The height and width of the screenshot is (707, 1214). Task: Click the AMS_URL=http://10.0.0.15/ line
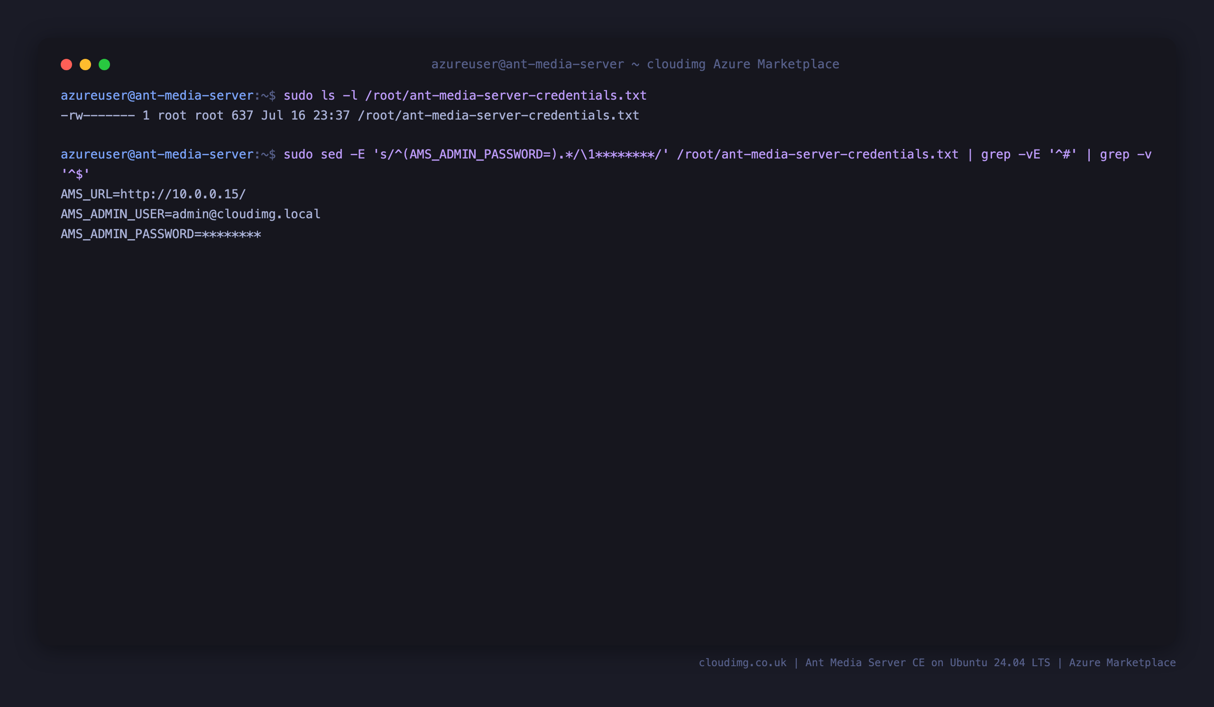click(153, 194)
